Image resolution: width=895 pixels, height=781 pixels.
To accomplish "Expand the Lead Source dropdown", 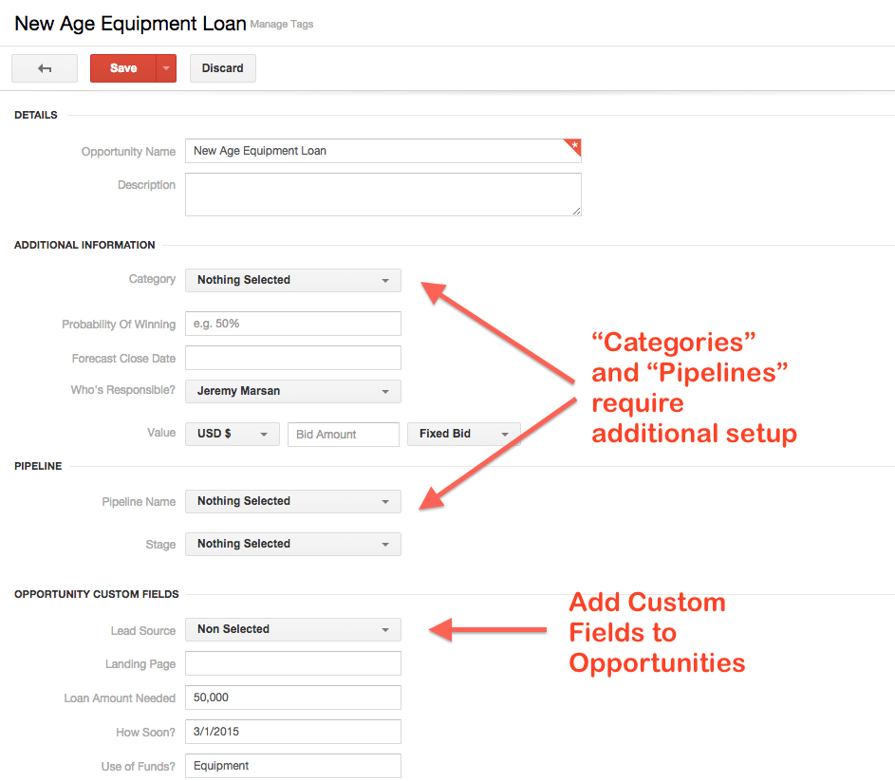I will click(293, 630).
